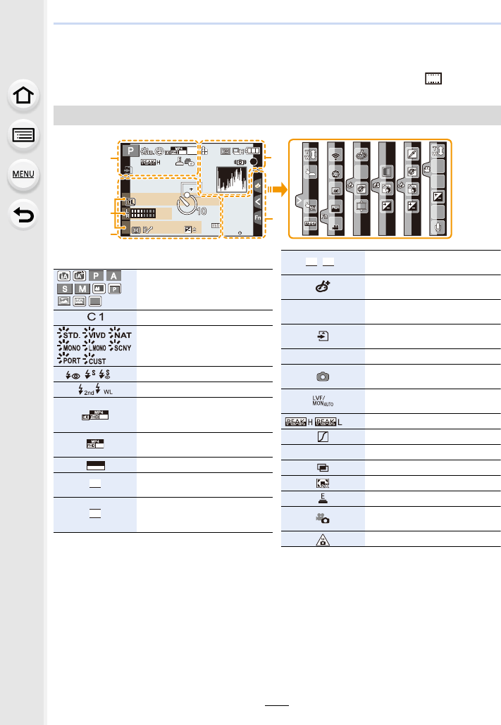Click the left chevron touch tab on diagram
501x725 pixels.
coord(258,201)
